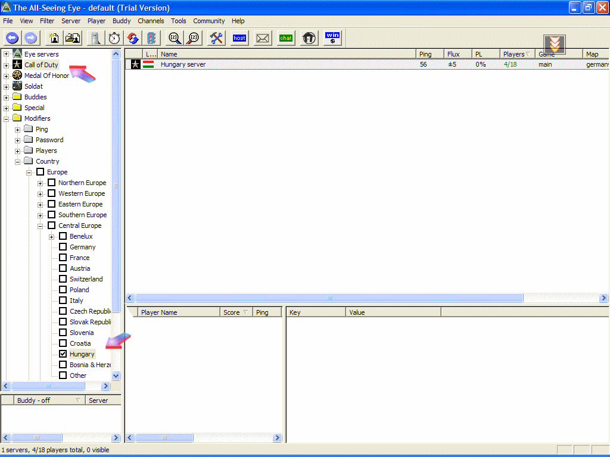Open the Filter menu
610x457 pixels.
pos(47,21)
